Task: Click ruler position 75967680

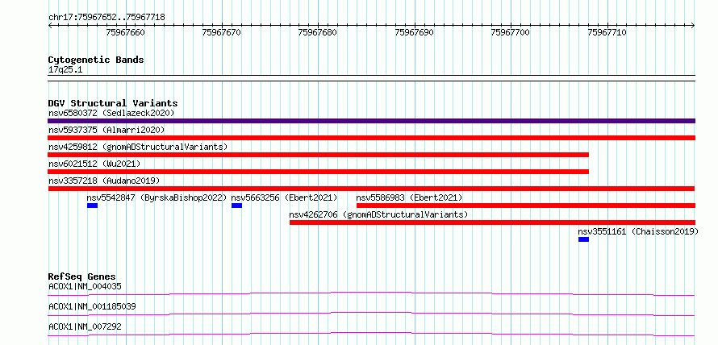Action: pyautogui.click(x=318, y=32)
